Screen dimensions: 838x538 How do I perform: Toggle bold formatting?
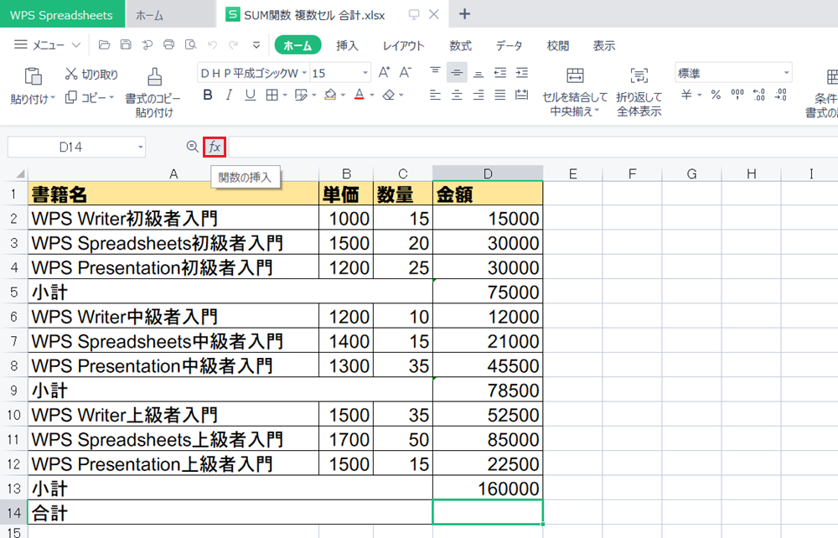208,95
